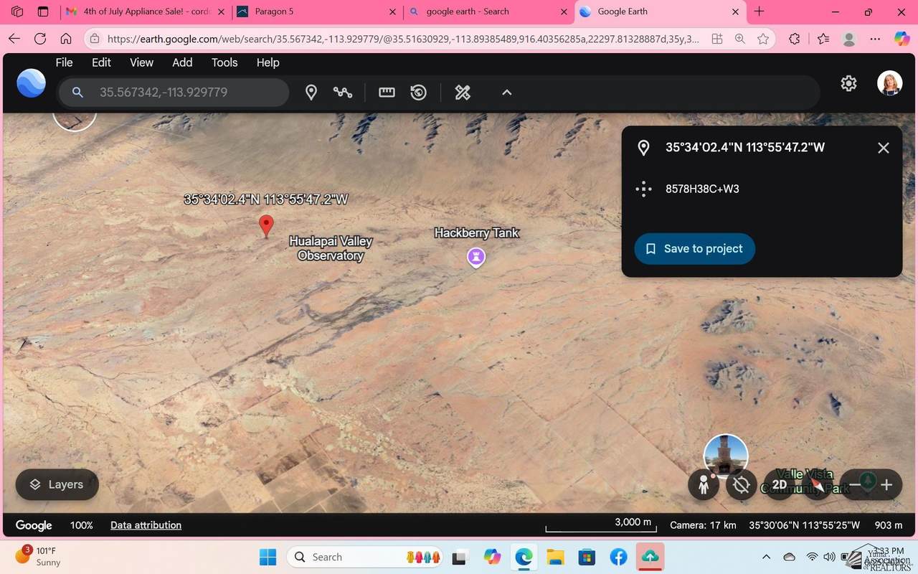Show hidden system tray icons
This screenshot has width=918, height=574.
(x=766, y=557)
